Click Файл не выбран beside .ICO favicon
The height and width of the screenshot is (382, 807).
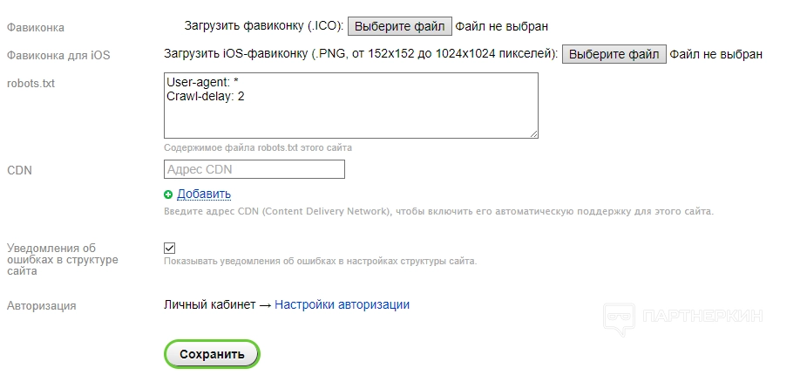(502, 26)
